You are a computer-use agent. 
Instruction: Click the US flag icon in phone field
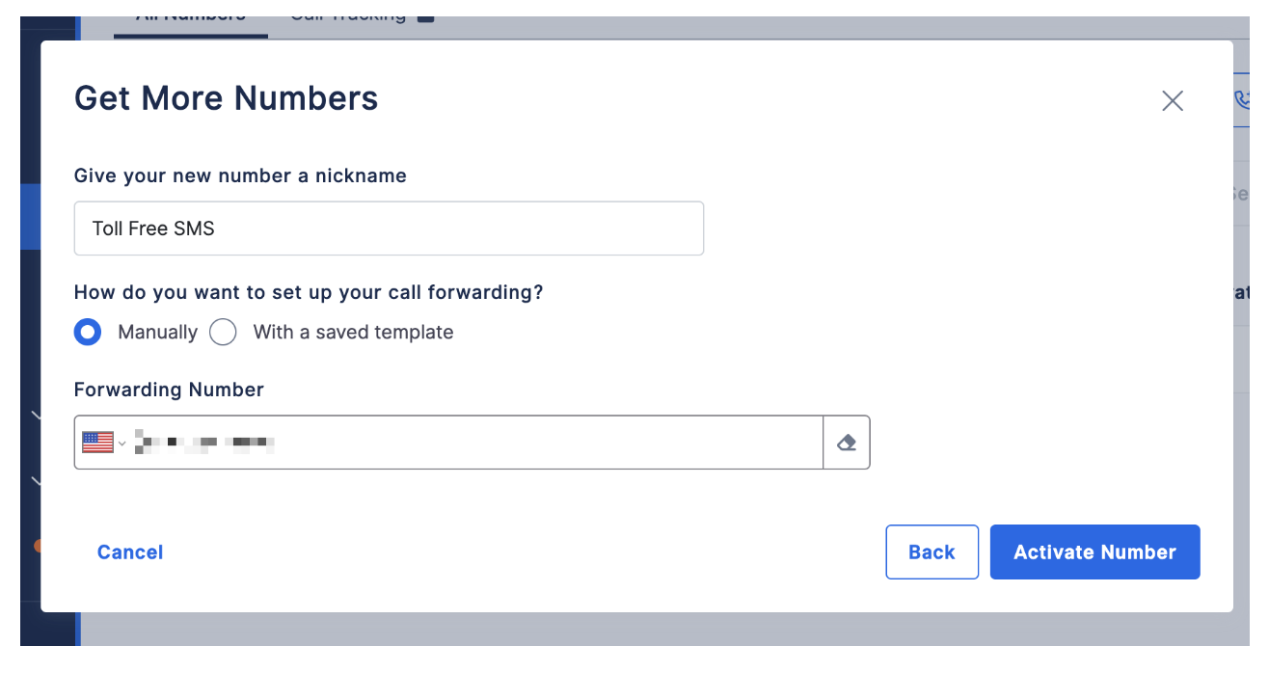97,442
